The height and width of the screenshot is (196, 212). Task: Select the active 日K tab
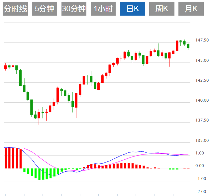[x=133, y=9]
